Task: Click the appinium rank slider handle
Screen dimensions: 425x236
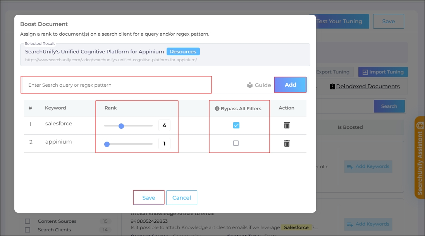Action: tap(107, 144)
